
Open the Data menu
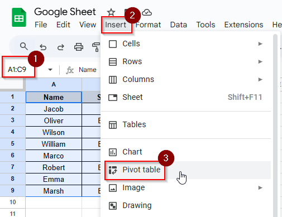tap(179, 25)
